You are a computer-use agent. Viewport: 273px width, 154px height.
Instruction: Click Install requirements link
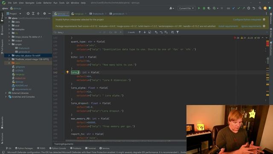[x=228, y=26]
